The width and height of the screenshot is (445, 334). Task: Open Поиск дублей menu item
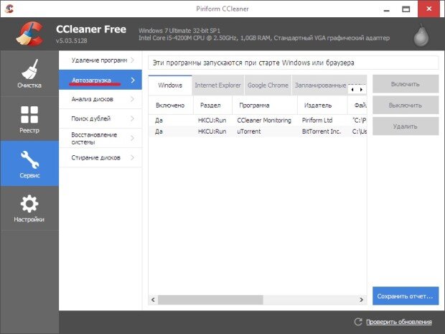[100, 119]
